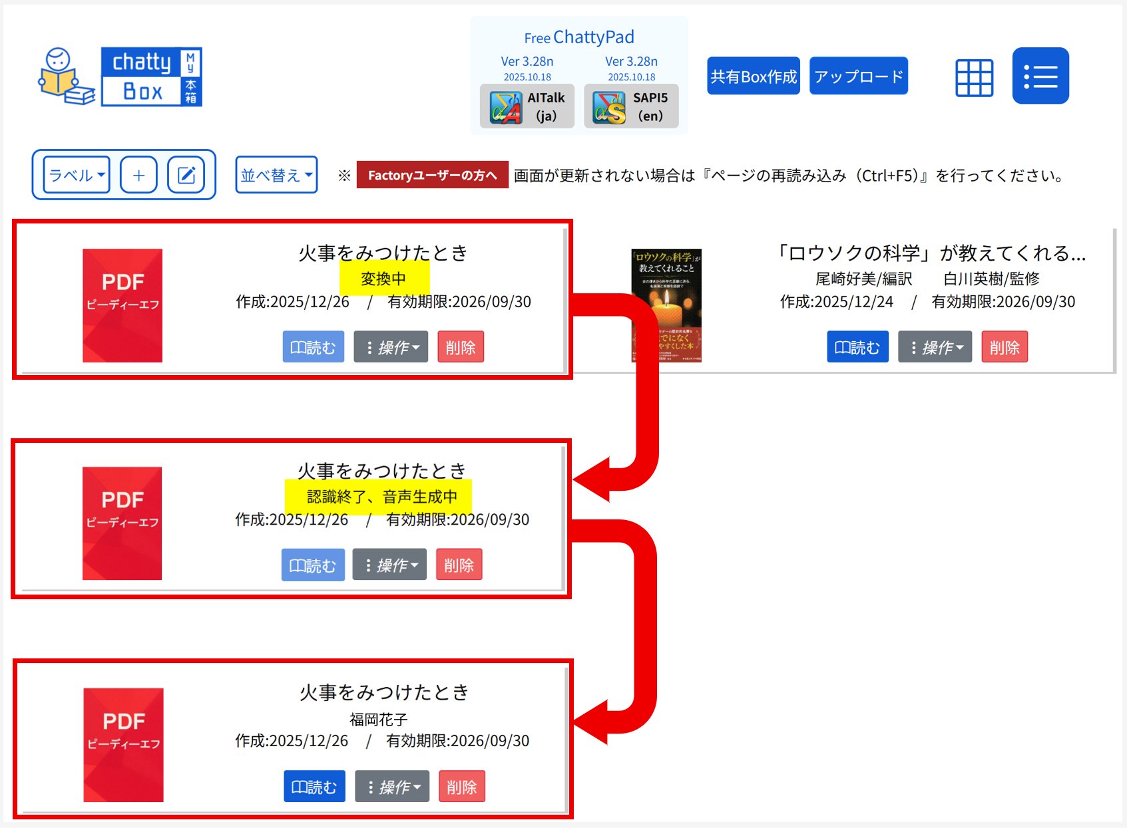
Task: Launch the AITalk (ja) ChattyPad app
Action: click(527, 106)
